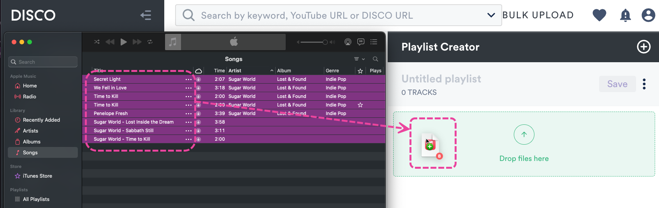This screenshot has height=208, width=659.
Task: Download Sugar World - Time to Kill
Action: 199,139
